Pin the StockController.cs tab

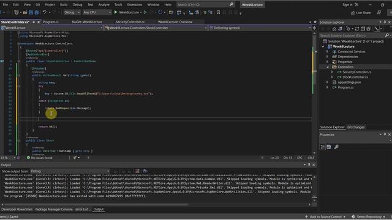(34, 22)
